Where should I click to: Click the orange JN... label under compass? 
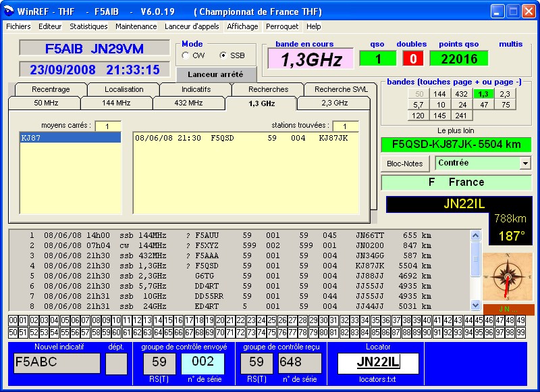click(508, 310)
